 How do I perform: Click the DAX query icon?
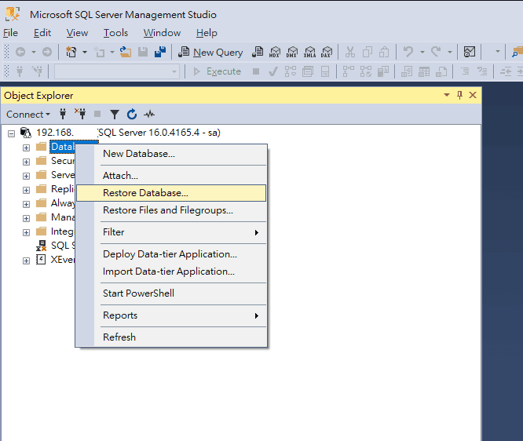coord(327,52)
